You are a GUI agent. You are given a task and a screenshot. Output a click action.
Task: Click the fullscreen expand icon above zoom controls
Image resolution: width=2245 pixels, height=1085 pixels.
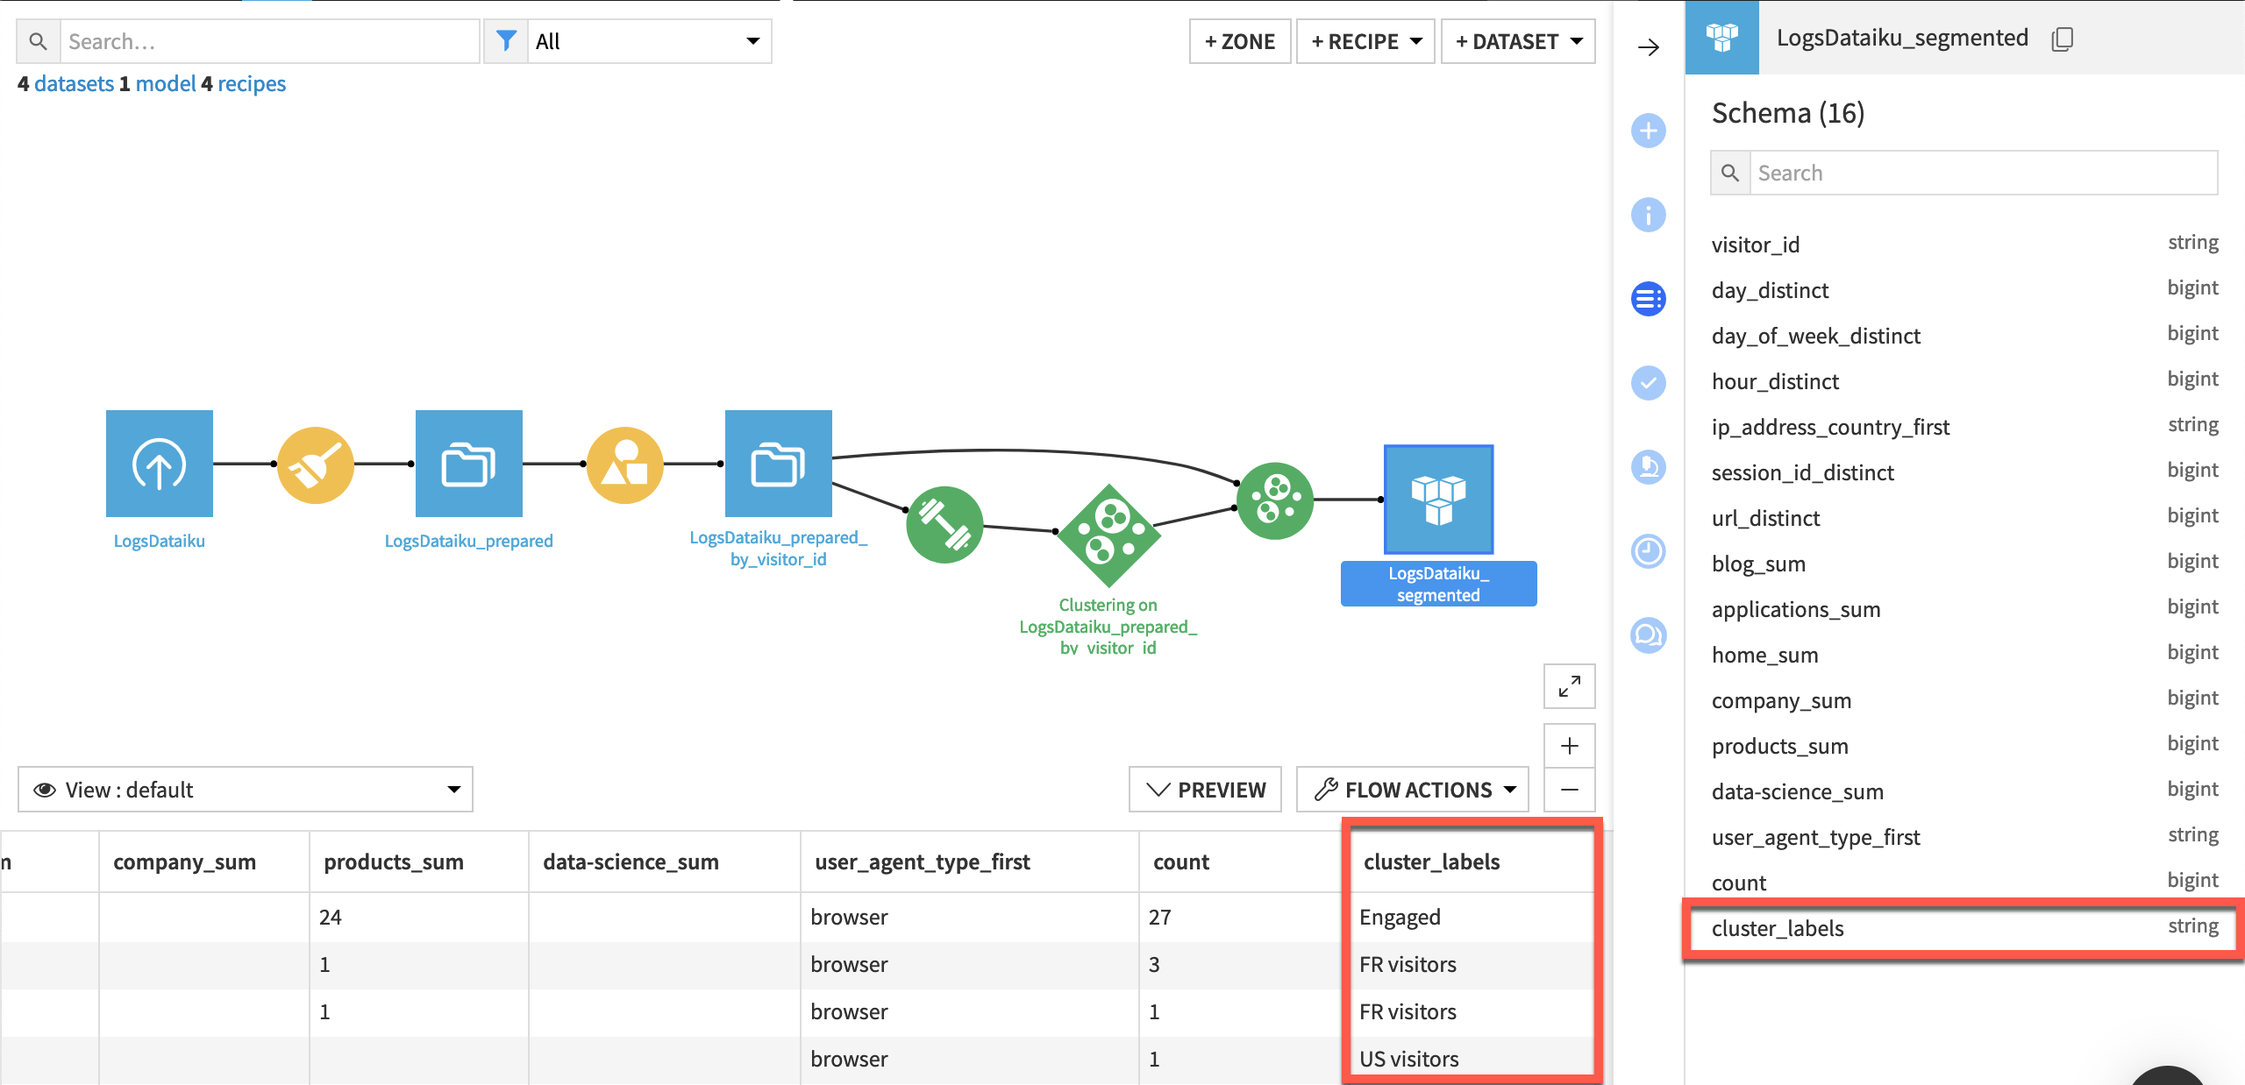(1569, 686)
